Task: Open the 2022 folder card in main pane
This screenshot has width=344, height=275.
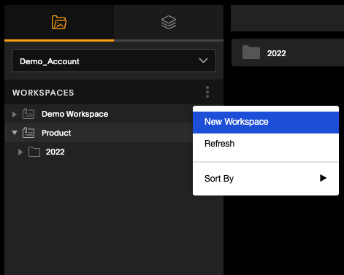Action: (288, 53)
